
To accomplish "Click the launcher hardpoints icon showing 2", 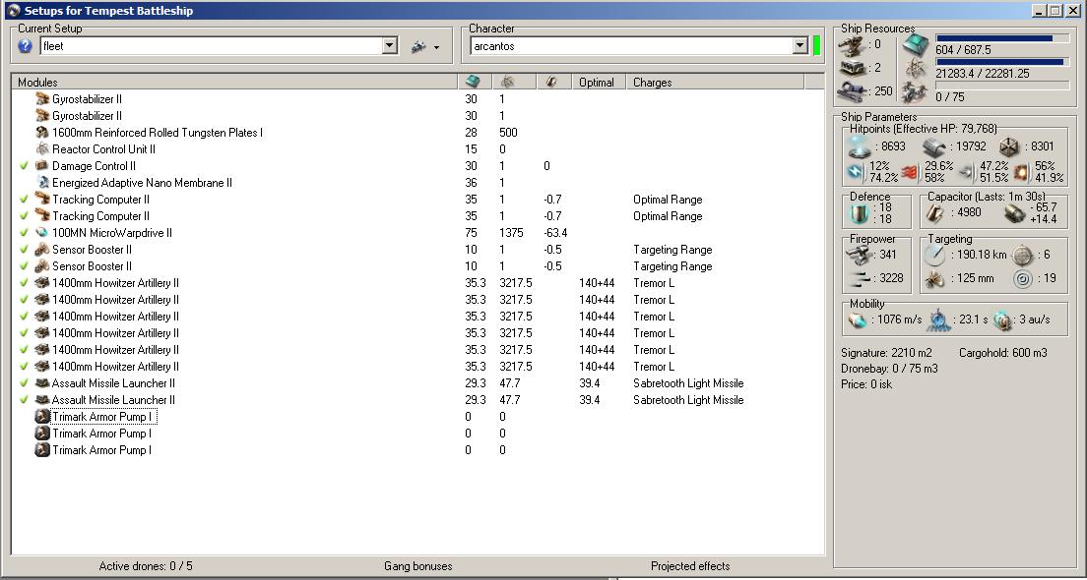I will tap(851, 68).
